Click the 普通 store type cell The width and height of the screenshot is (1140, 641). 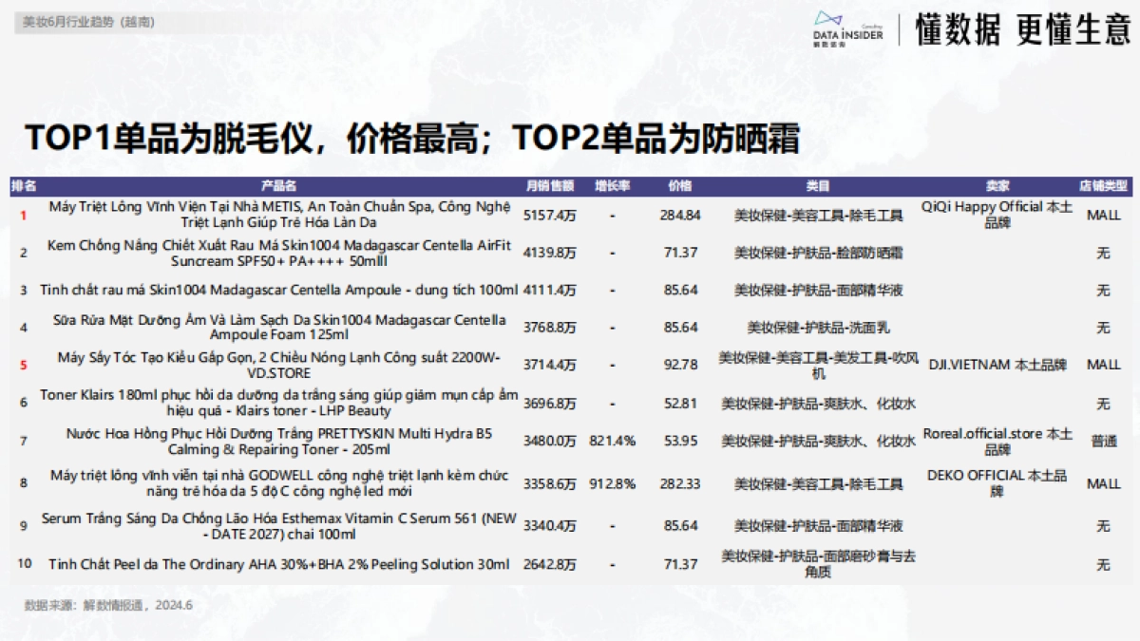[x=1103, y=442]
